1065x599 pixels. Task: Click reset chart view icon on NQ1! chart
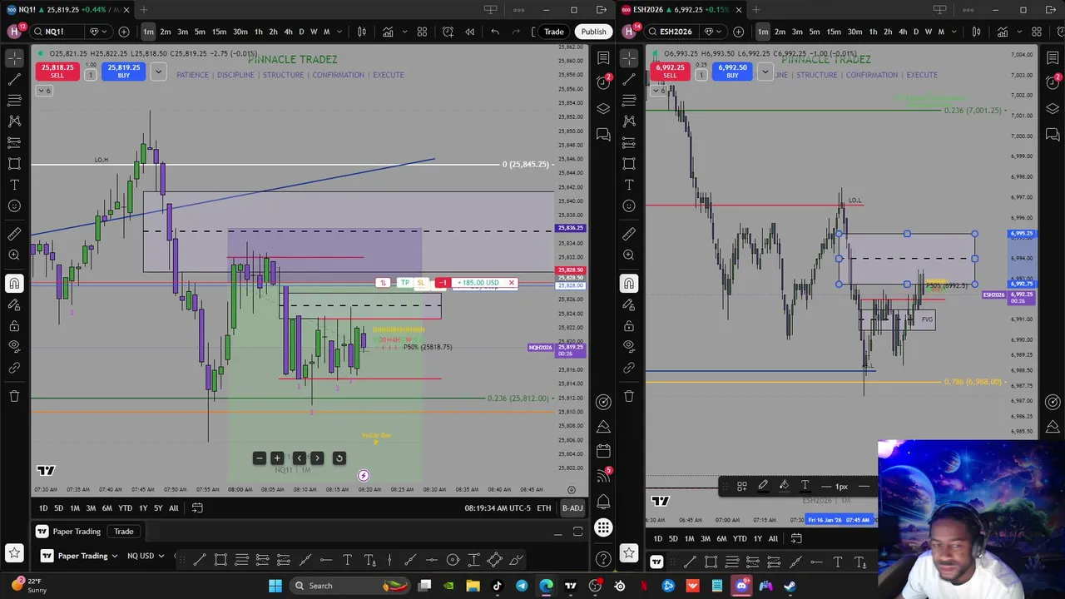coord(339,458)
